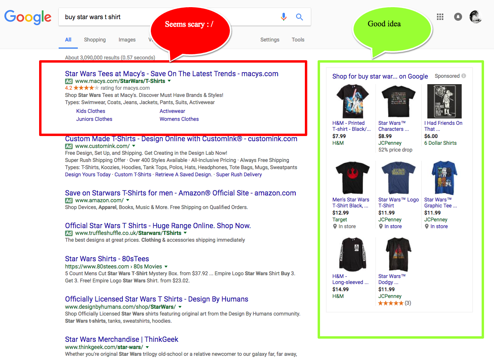494x359 pixels.
Task: Click Star Wars Graphic Tee image
Action: 444,178
